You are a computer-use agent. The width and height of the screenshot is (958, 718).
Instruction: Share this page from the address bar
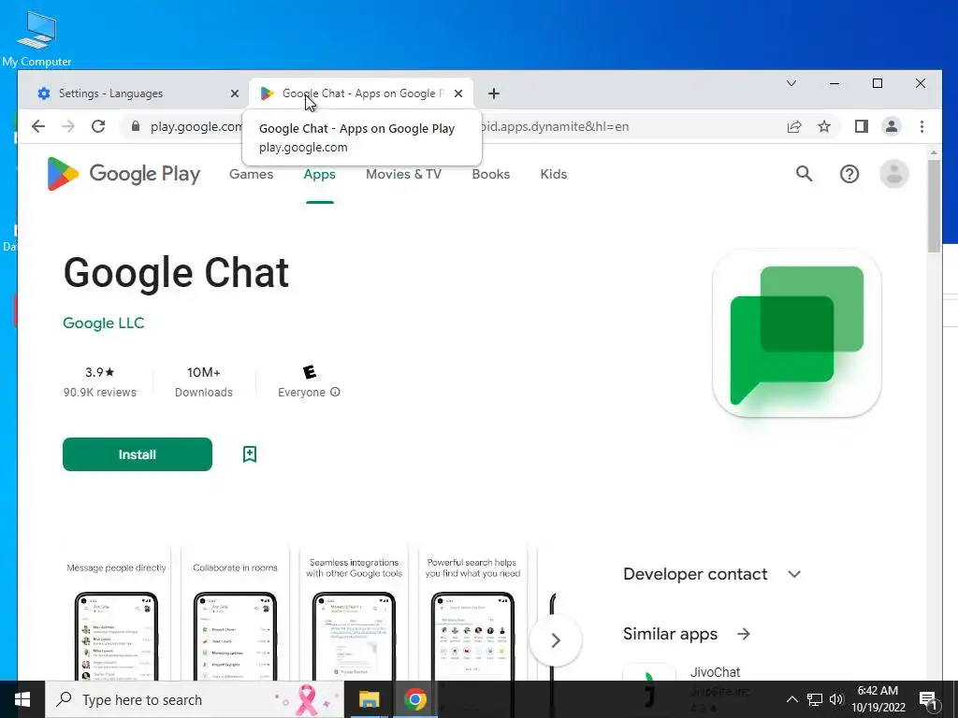click(794, 126)
